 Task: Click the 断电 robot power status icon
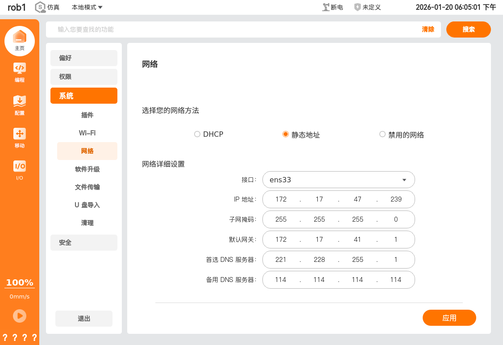pos(326,7)
